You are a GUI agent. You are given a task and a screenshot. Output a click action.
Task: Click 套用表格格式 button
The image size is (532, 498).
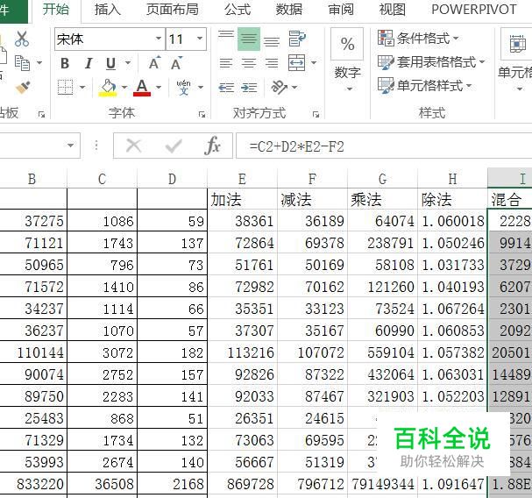[431, 62]
